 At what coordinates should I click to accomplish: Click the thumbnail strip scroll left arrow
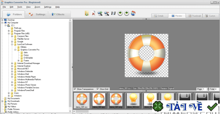click(74, 111)
